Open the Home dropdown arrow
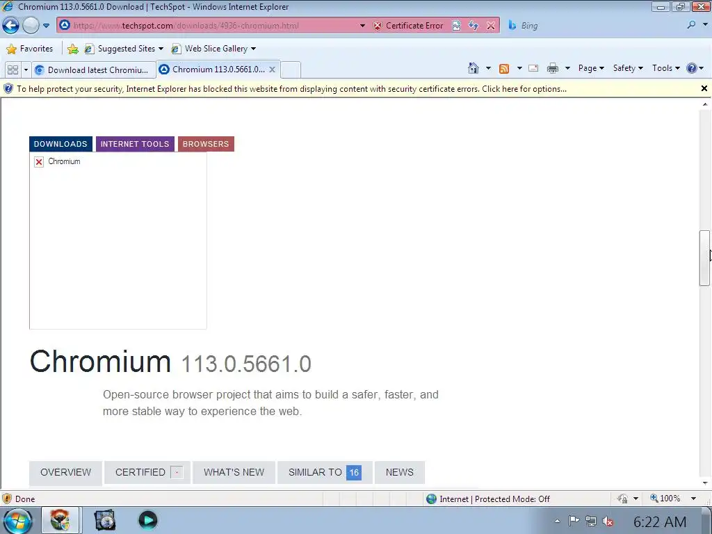 pyautogui.click(x=488, y=68)
